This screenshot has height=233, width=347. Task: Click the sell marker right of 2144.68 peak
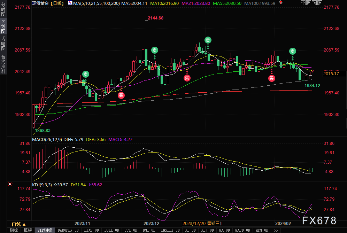click(154, 50)
